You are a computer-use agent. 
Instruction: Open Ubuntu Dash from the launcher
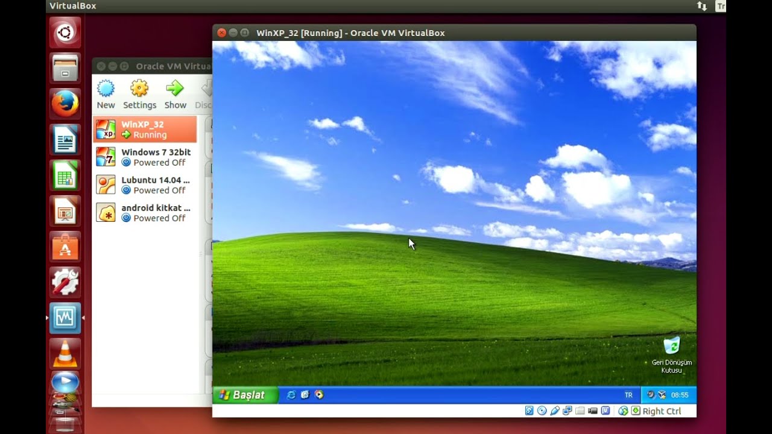(65, 32)
